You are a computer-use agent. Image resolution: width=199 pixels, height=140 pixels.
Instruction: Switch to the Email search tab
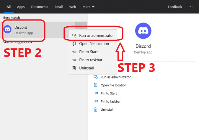click(59, 7)
